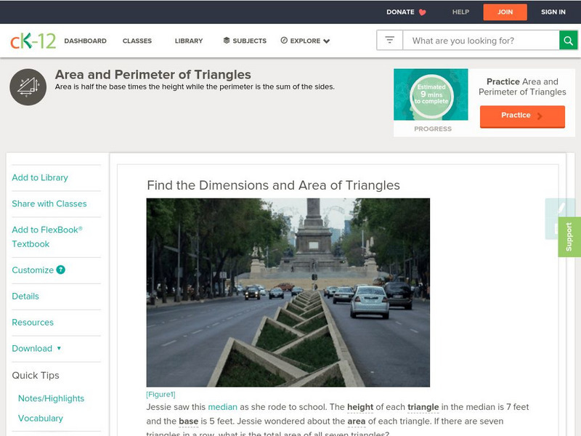Screen dimensions: 581x436
Task: Open the median vocabulary link
Action: tap(223, 407)
